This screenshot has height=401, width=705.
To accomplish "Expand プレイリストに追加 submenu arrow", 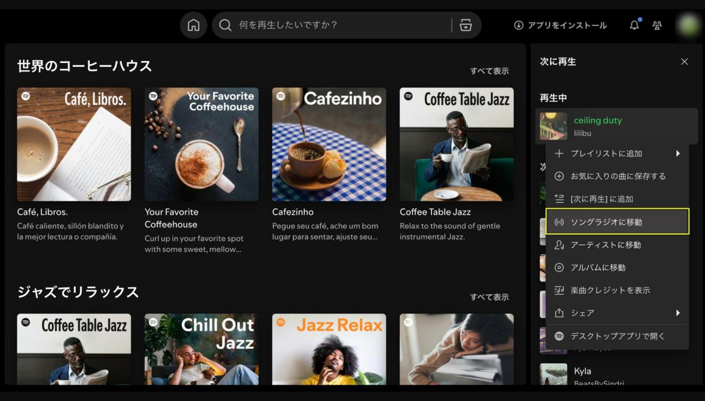I will tap(678, 153).
